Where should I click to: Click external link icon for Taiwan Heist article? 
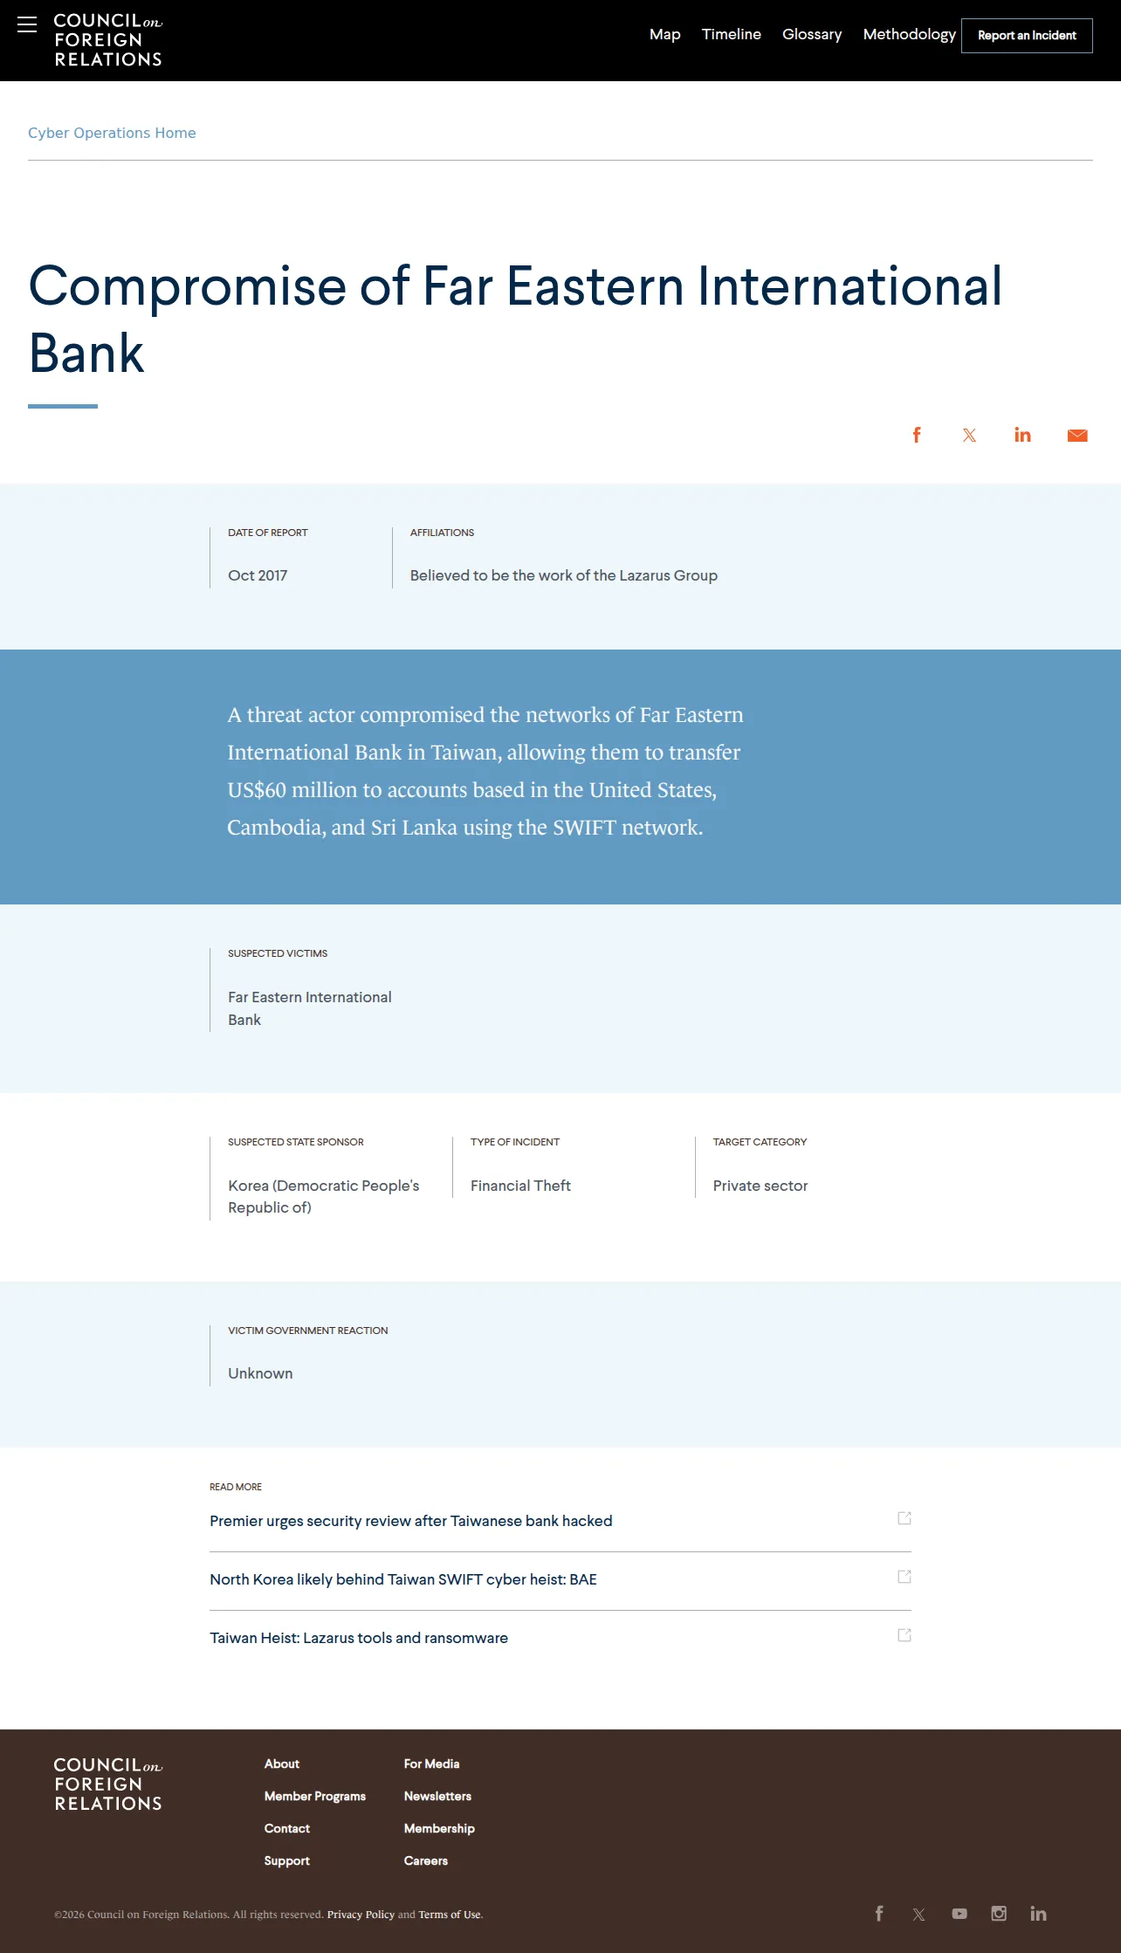[x=904, y=1635]
